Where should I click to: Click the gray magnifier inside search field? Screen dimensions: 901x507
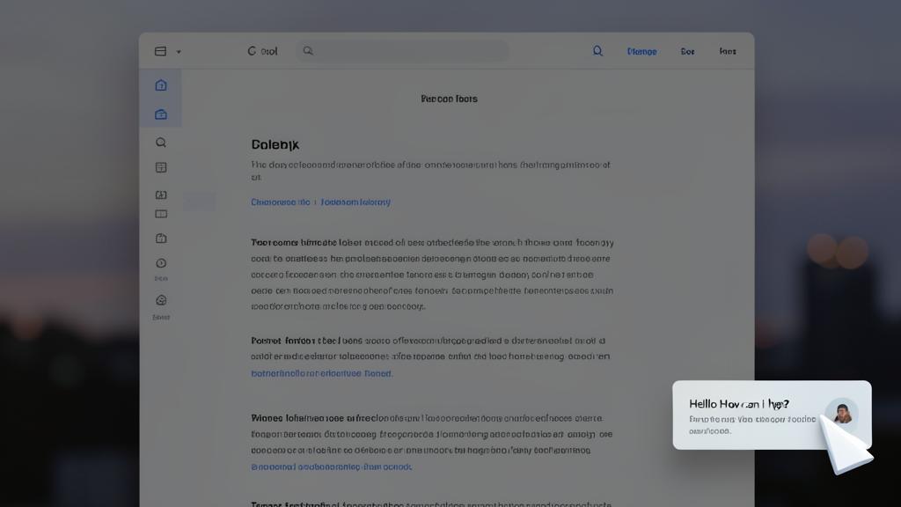[x=308, y=50]
